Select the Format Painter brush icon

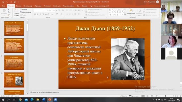coord(9,15)
